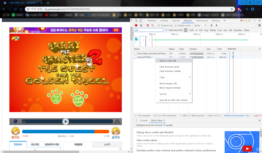Open the media control playlist icon
Image resolution: width=262 pixels, height=153 pixels.
tap(247, 9)
